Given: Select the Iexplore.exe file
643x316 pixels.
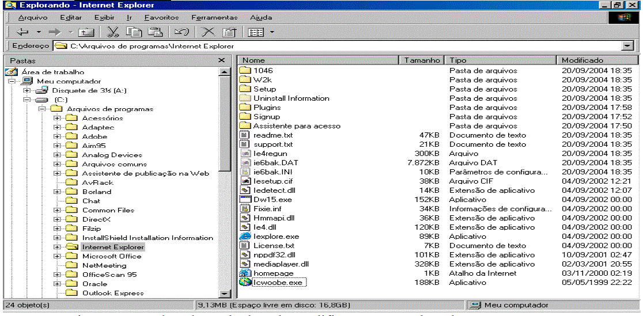Looking at the screenshot, I should coord(276,237).
